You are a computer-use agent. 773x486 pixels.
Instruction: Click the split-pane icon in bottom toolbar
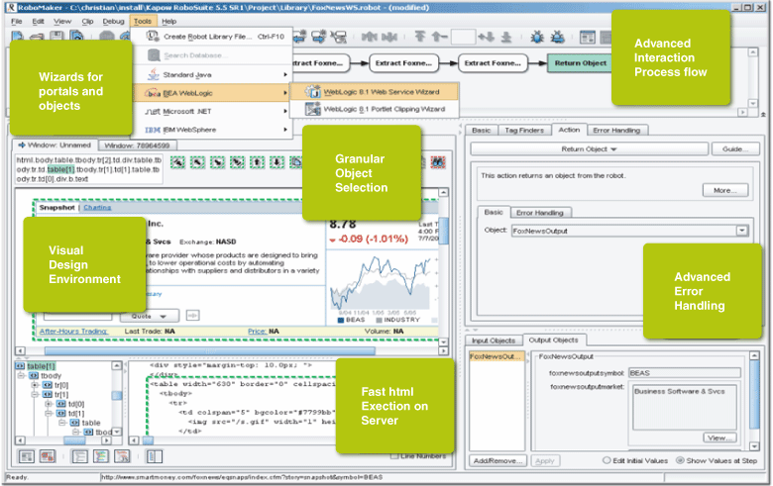coord(155,456)
